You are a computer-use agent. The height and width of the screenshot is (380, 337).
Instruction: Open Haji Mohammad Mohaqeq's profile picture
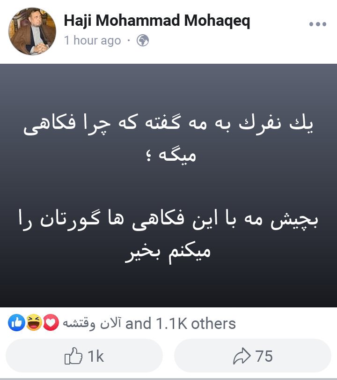(x=32, y=31)
